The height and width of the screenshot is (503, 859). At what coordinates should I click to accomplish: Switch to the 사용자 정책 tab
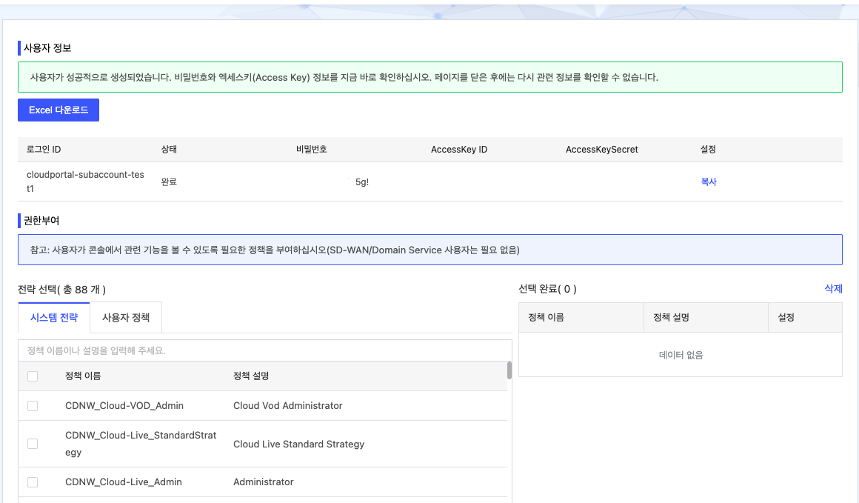tap(125, 316)
